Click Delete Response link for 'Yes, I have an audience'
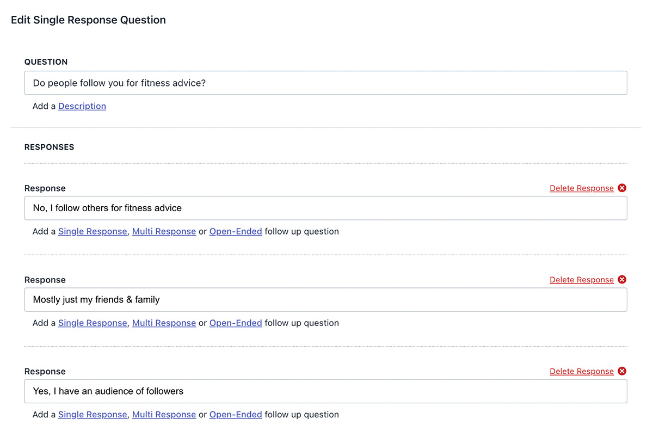 (x=581, y=371)
